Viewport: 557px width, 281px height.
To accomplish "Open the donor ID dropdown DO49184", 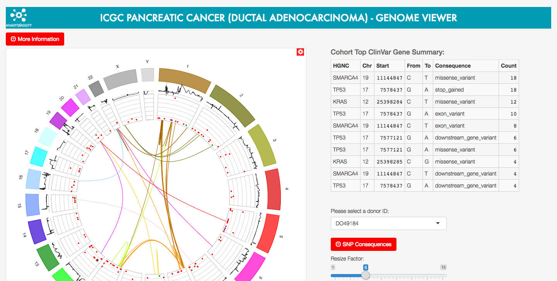I will [389, 223].
